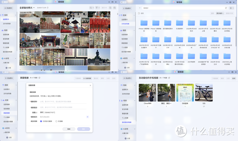Collapse the 相册 section in all-photos window sidebar
The height and width of the screenshot is (141, 238).
click(16, 30)
